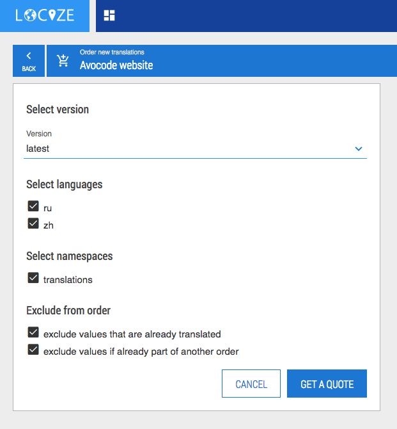The height and width of the screenshot is (429, 397).
Task: Go back using the BACK button
Action: click(29, 61)
